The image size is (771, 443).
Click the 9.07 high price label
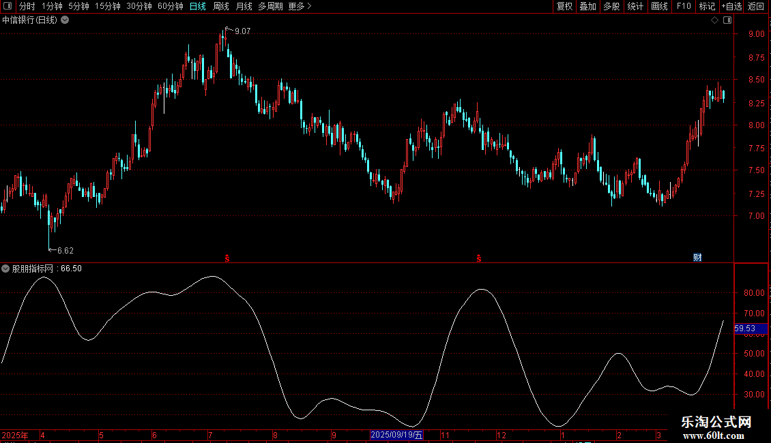pyautogui.click(x=242, y=31)
